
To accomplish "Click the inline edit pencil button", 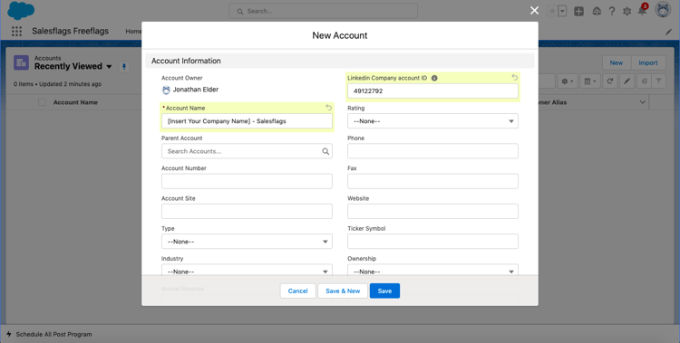I will 627,81.
